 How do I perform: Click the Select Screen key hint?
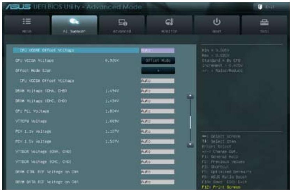(221, 136)
